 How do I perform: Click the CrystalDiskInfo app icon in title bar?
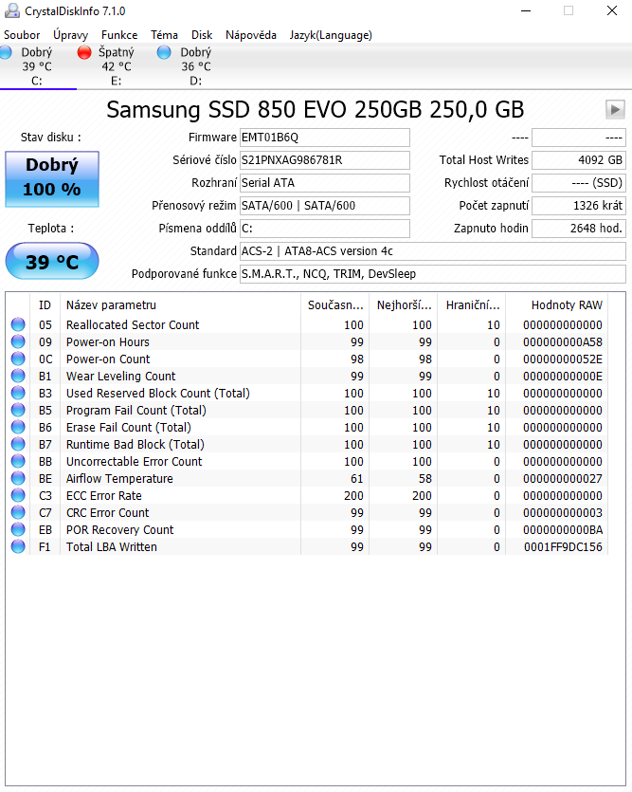11,10
